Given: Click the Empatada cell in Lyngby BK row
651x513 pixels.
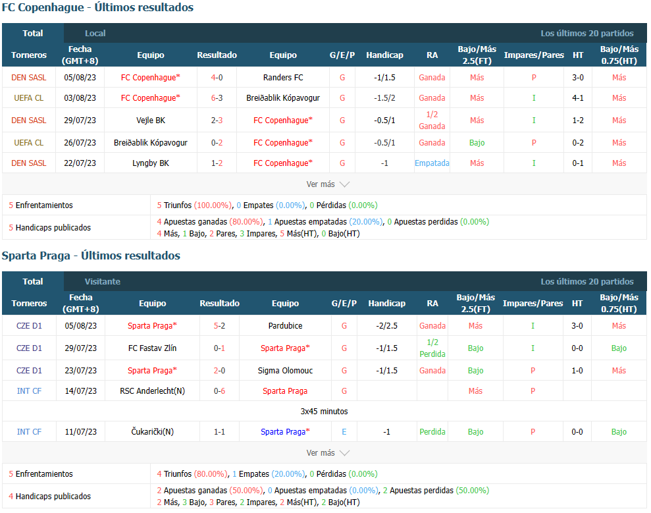Looking at the screenshot, I should (432, 163).
